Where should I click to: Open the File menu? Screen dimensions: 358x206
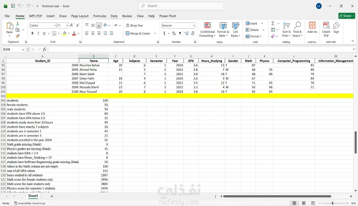point(7,16)
